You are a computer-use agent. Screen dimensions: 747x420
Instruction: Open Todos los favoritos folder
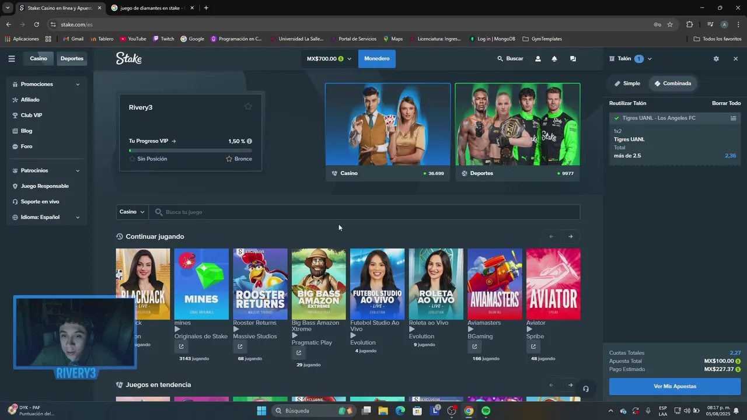(717, 39)
